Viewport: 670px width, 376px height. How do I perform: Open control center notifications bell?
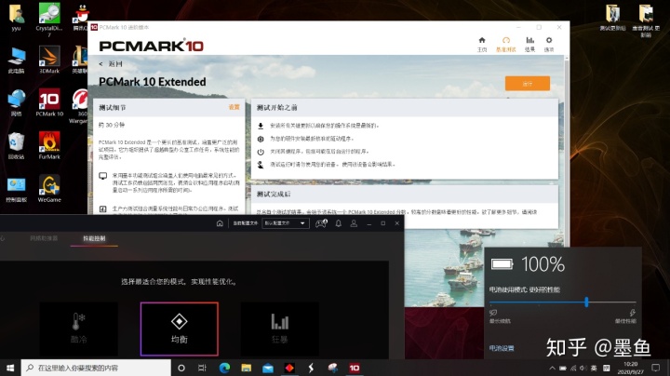click(x=339, y=223)
